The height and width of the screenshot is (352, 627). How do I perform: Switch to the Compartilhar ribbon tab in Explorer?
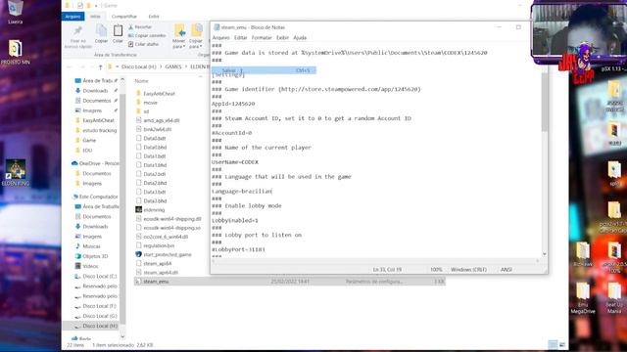coord(124,17)
